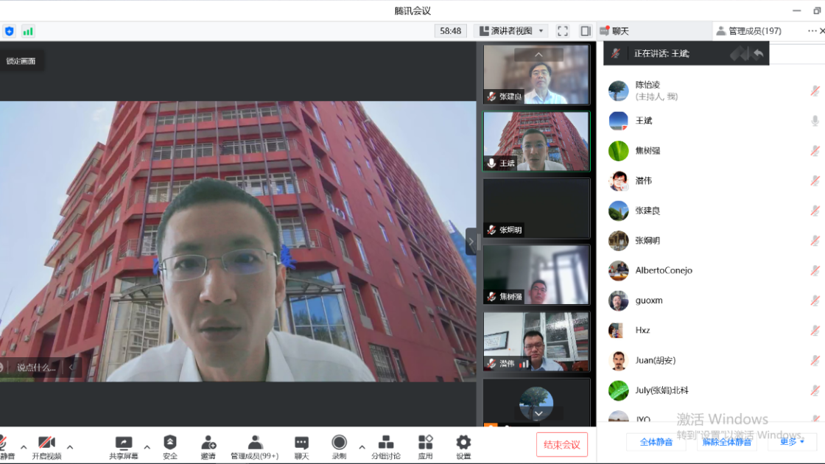The height and width of the screenshot is (464, 825).
Task: Open the 应用 apps icon
Action: pyautogui.click(x=426, y=443)
